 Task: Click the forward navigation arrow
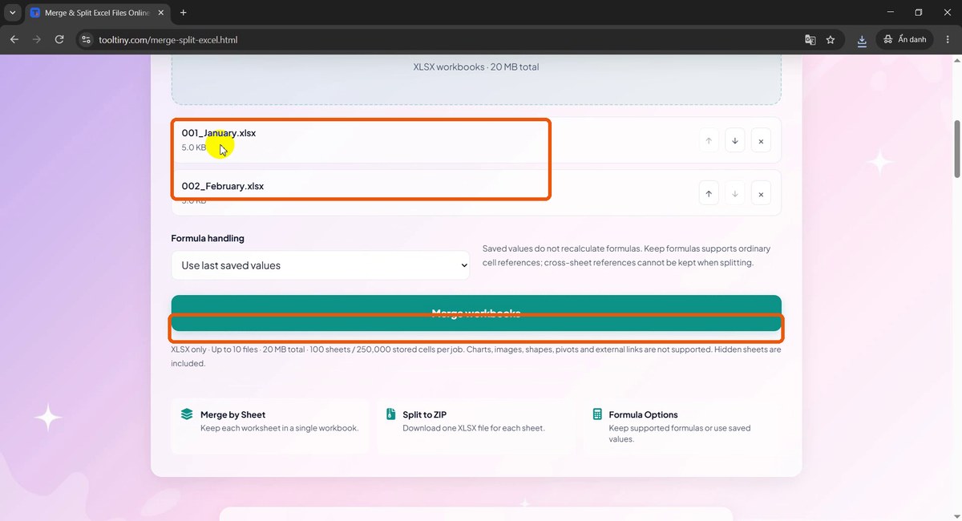point(36,39)
